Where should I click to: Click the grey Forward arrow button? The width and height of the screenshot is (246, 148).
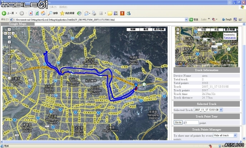tap(22, 13)
